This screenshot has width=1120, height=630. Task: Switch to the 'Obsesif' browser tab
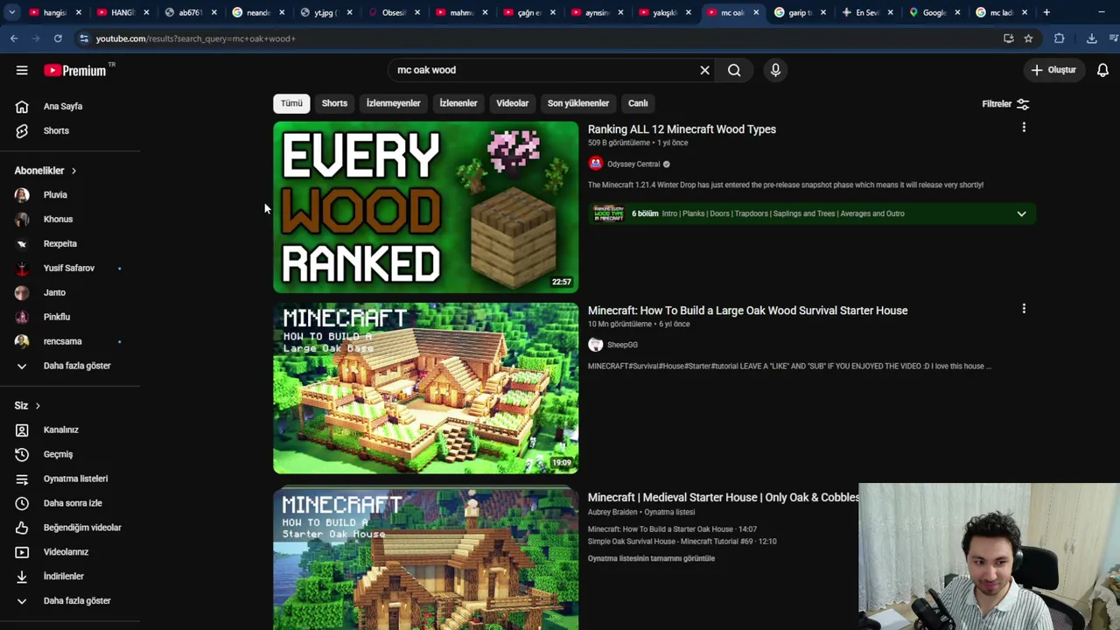coord(392,12)
